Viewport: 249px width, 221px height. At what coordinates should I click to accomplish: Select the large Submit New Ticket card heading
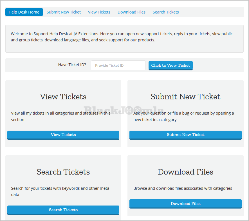point(185,97)
